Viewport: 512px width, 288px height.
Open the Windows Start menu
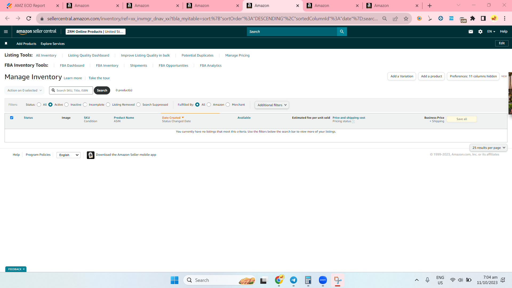tap(174, 280)
